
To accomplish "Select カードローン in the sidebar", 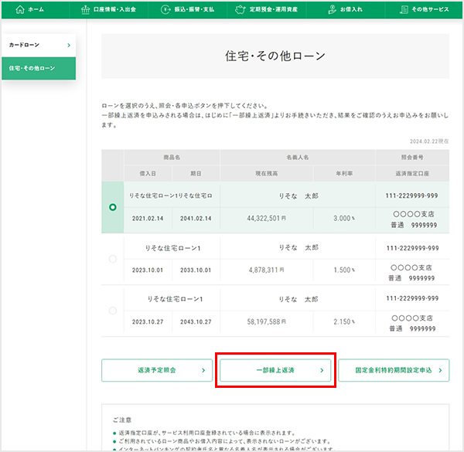I will point(39,46).
